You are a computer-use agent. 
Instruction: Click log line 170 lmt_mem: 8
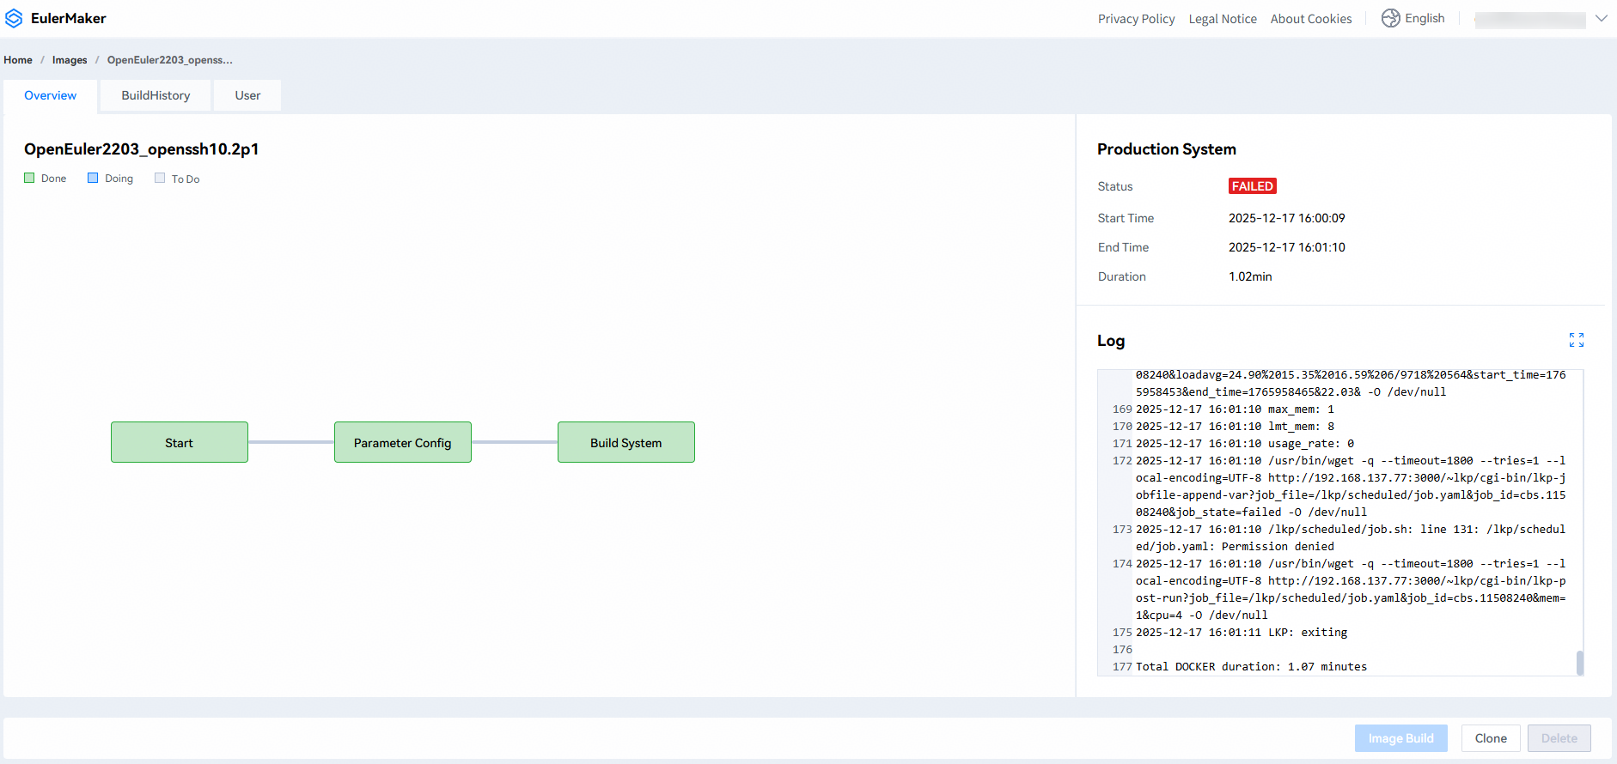[1235, 427]
